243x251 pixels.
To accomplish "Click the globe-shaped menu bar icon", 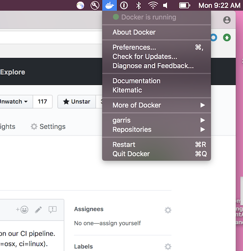I will (x=80, y=5).
